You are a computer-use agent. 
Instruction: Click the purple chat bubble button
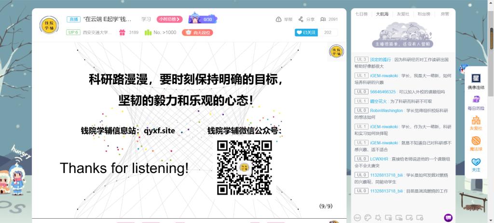click(448, 217)
